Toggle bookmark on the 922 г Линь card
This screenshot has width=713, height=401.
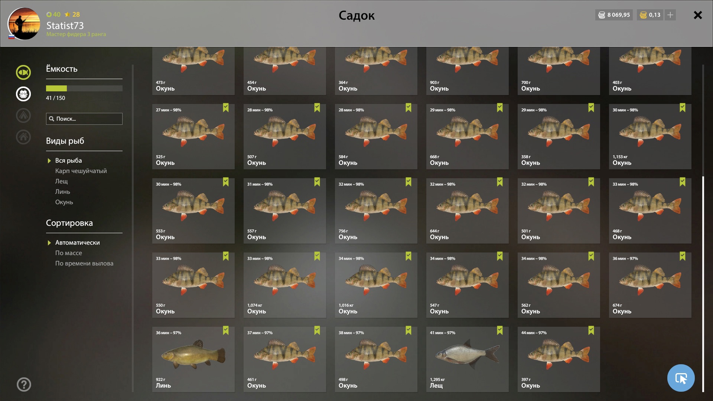tap(226, 330)
